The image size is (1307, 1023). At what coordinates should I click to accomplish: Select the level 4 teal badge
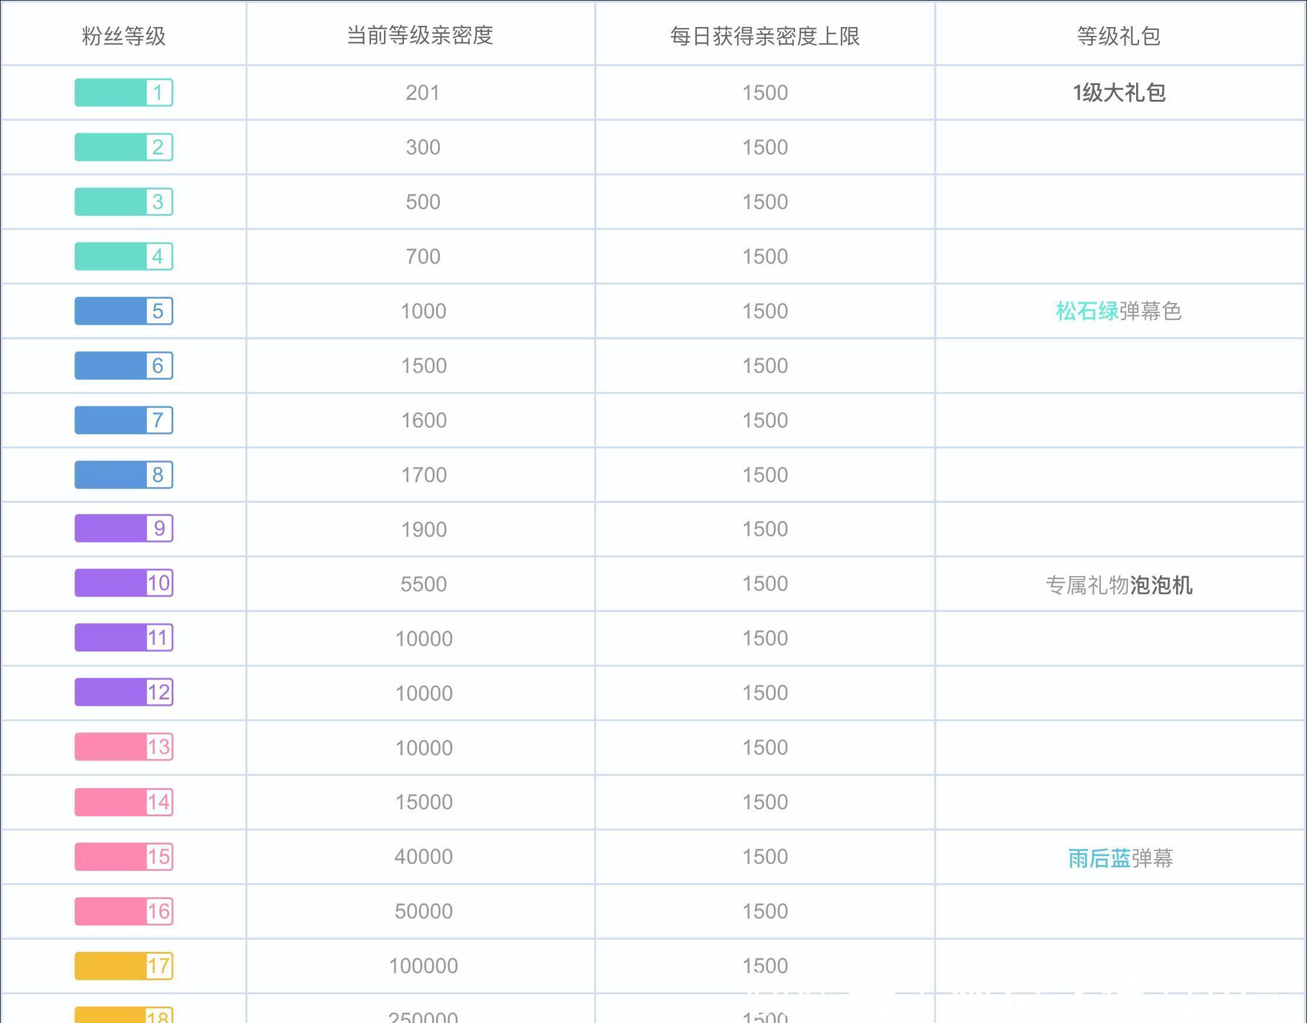click(x=124, y=256)
